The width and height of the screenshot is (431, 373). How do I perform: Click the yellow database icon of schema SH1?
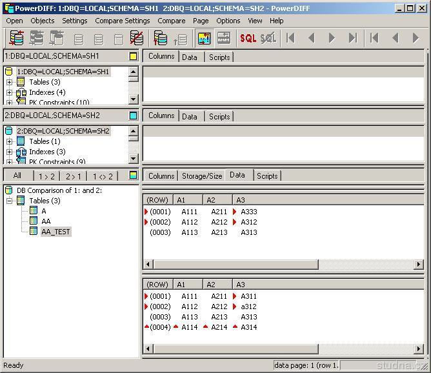pyautogui.click(x=9, y=72)
